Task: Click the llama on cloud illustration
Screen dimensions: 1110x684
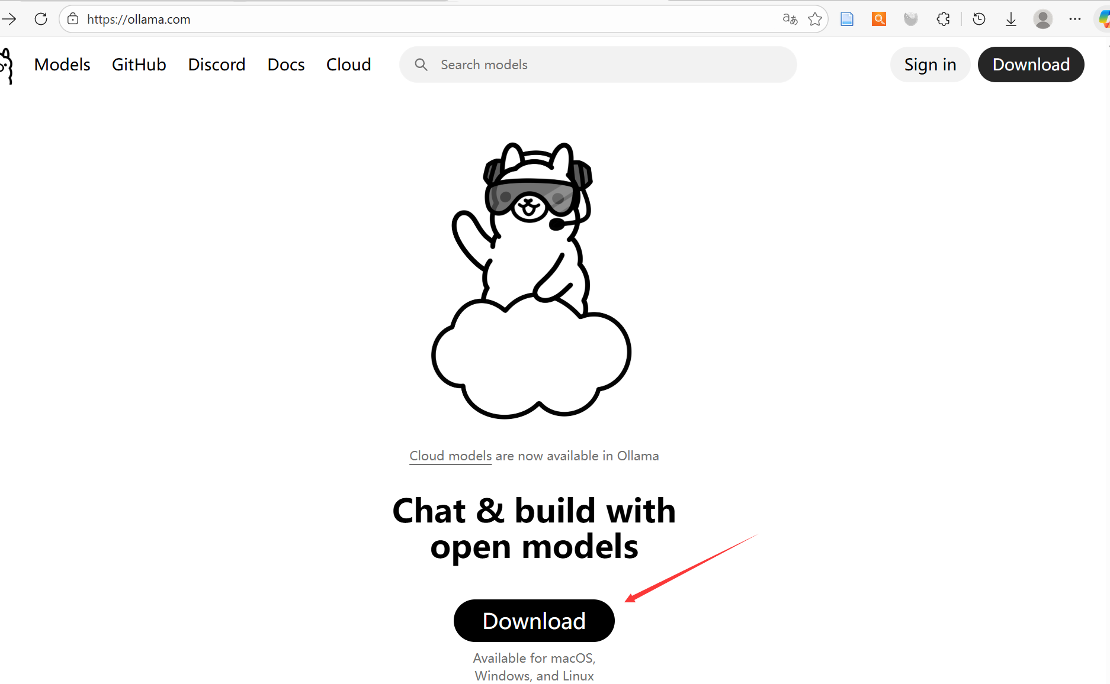Action: 531,280
